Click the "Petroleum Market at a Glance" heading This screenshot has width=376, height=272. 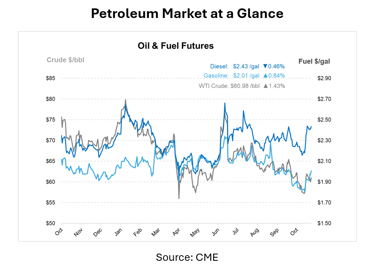187,14
